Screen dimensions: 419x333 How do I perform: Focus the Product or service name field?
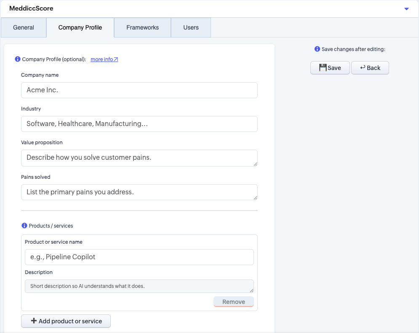pos(139,257)
